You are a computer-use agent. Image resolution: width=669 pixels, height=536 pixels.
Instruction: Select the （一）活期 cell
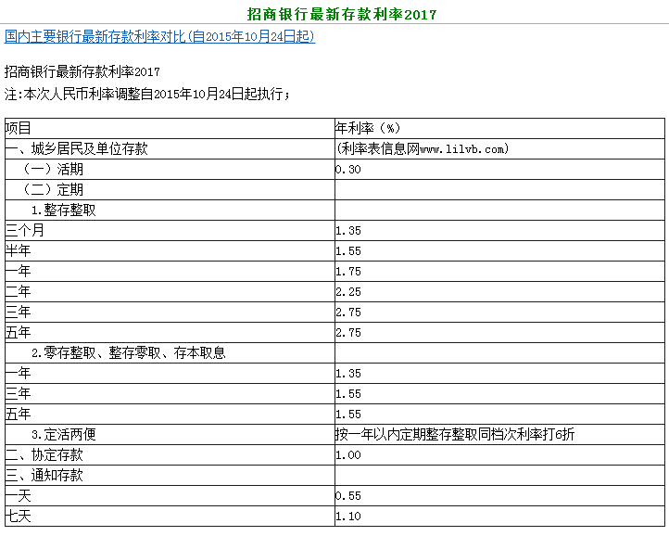[170, 169]
